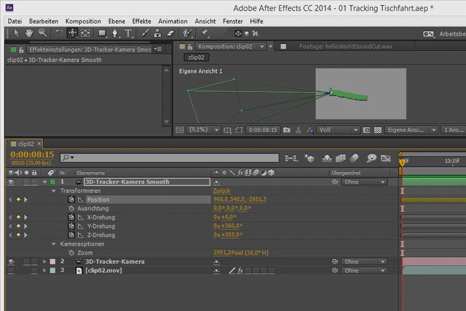Select the Roto Brush tool
The image size is (466, 311).
188,33
